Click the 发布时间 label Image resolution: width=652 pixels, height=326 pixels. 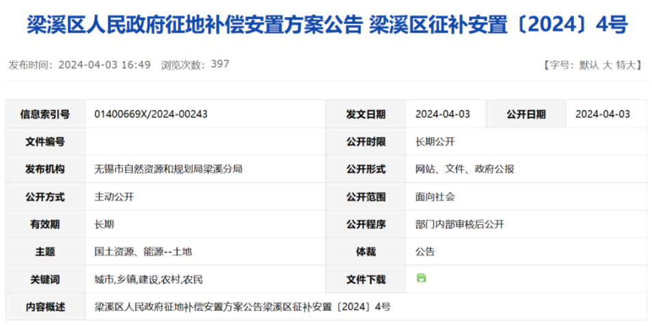(31, 66)
